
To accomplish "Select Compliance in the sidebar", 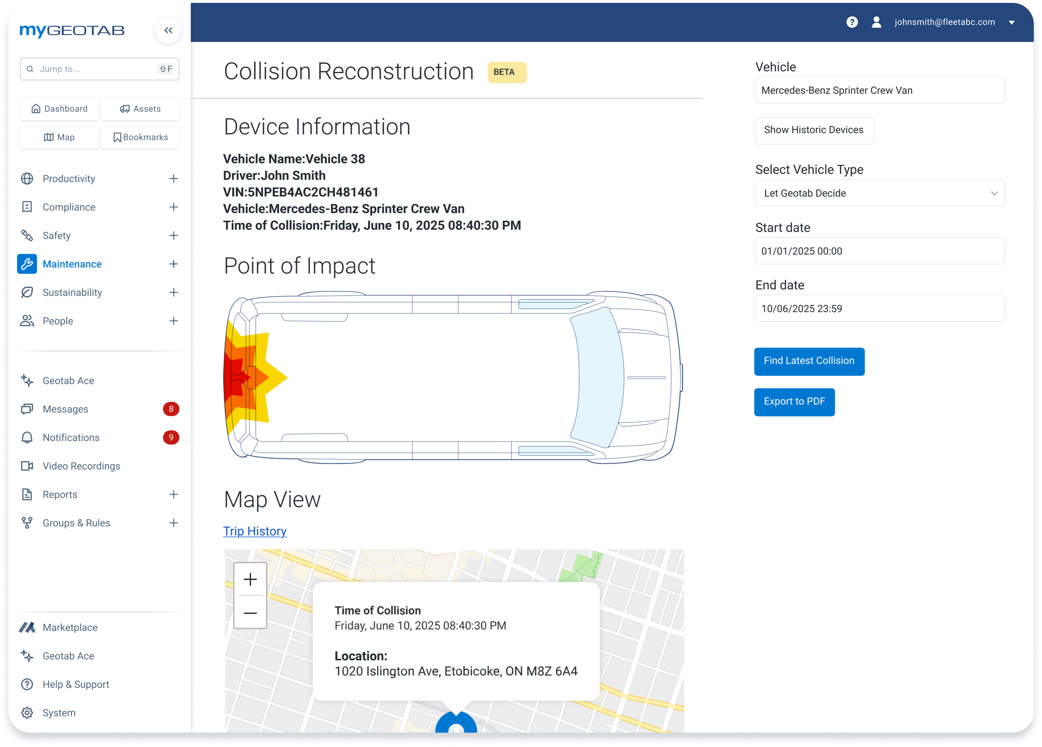I will 69,207.
